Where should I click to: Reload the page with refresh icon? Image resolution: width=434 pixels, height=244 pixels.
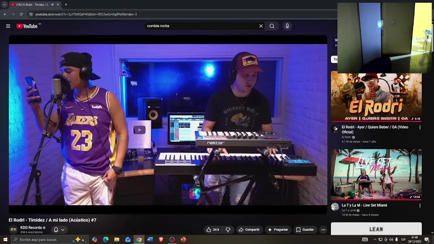(21, 14)
